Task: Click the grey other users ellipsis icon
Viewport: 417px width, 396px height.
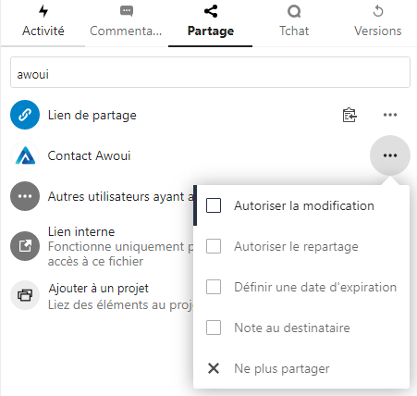Action: pyautogui.click(x=25, y=196)
